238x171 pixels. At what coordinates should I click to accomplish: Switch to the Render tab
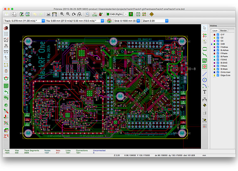click(x=224, y=30)
